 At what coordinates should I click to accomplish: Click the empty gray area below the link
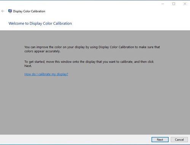[x=95, y=105]
